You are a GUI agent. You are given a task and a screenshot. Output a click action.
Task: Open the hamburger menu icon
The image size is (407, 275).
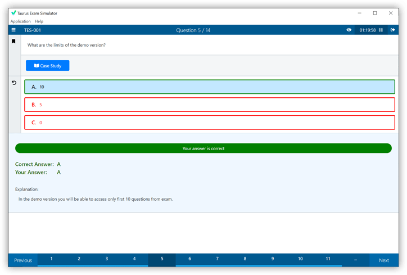13,30
